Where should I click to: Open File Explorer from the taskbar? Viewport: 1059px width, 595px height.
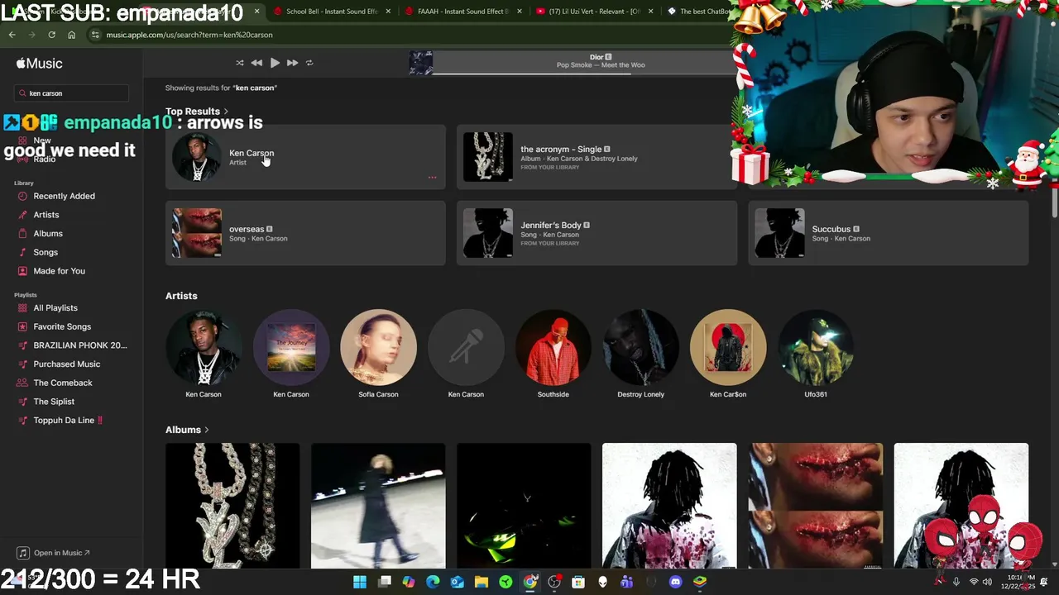pyautogui.click(x=482, y=582)
